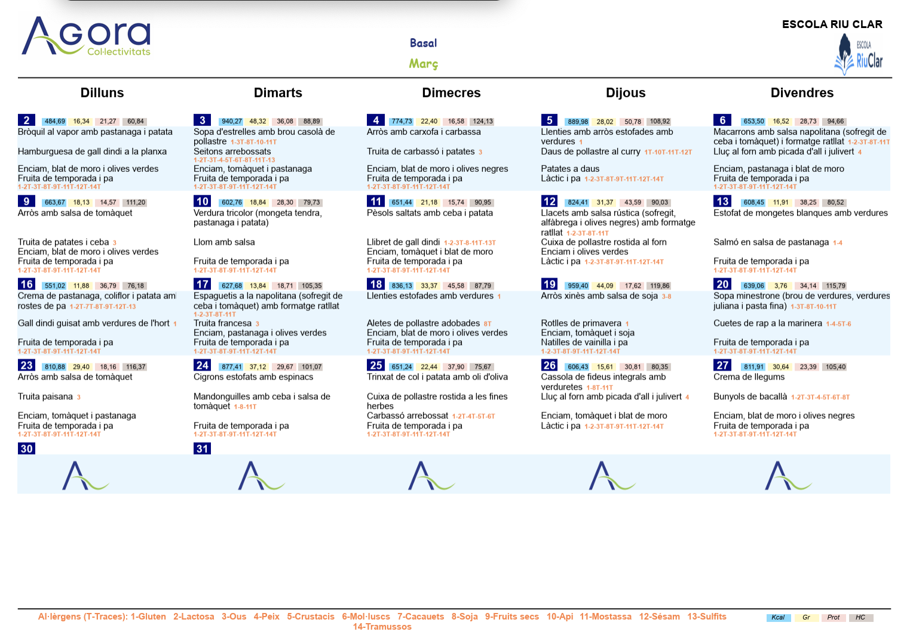Click the Escola RiuClar logo
This screenshot has width=913, height=641.
pos(858,54)
